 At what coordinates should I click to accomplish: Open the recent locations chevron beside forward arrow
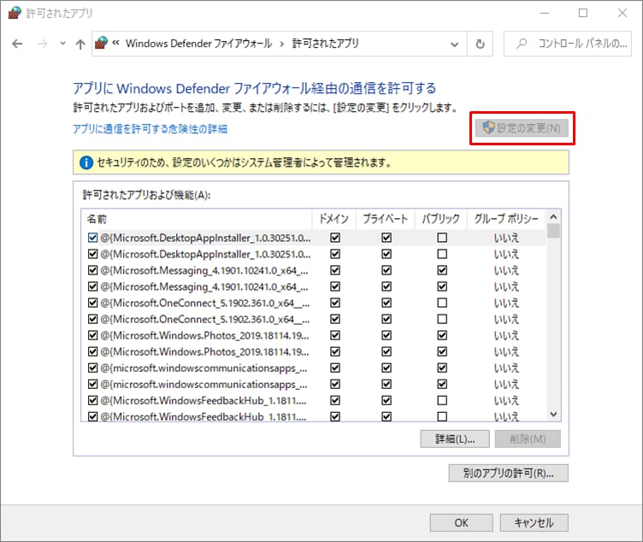tap(62, 43)
